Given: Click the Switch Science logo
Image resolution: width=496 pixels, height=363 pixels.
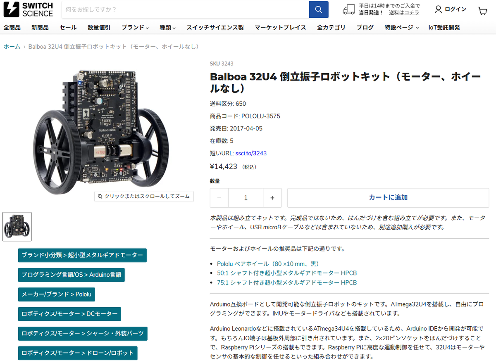Looking at the screenshot, I should (x=28, y=9).
